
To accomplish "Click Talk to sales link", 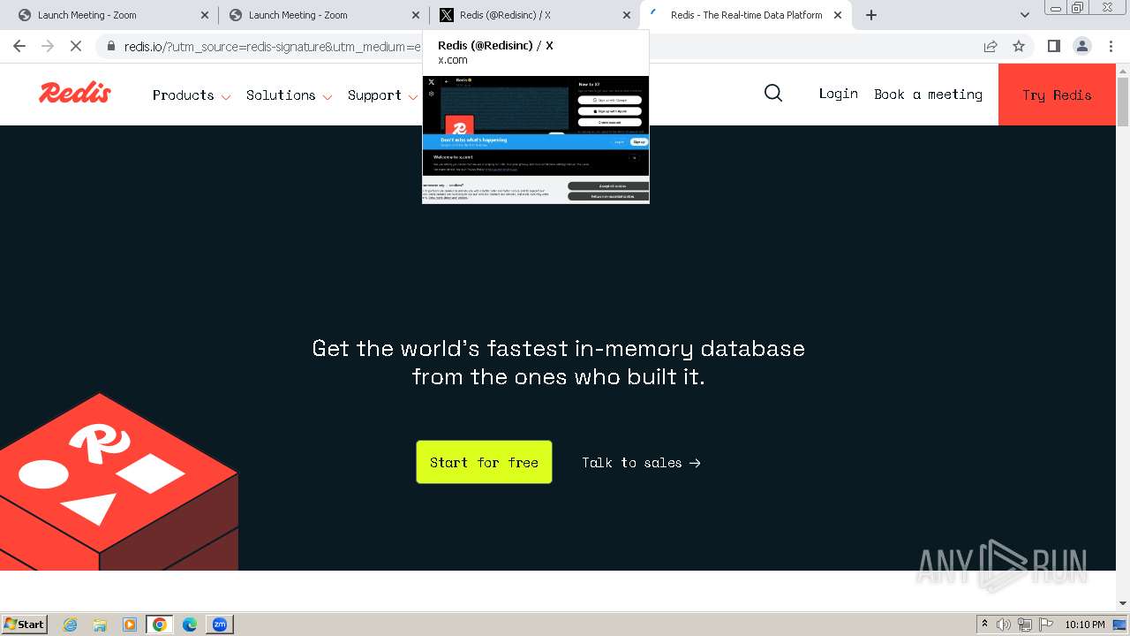I will click(x=641, y=463).
